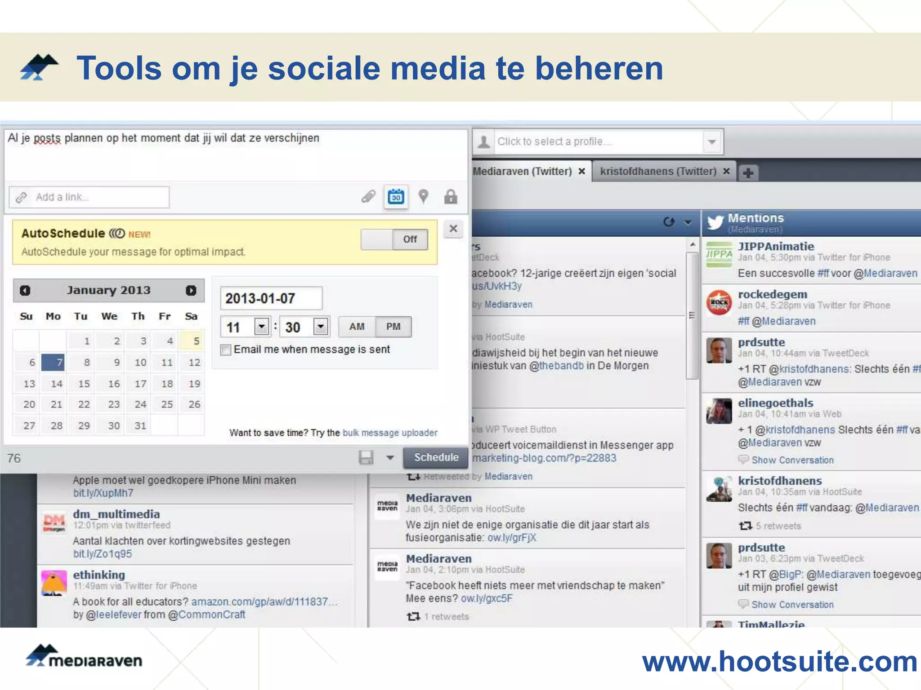Check Email me when message is sent
Screen dimensions: 921x690
tap(226, 350)
